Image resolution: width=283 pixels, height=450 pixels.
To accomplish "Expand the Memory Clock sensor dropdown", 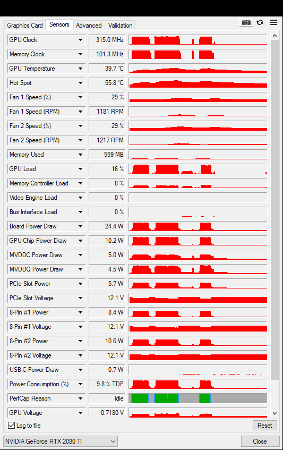I will point(80,54).
